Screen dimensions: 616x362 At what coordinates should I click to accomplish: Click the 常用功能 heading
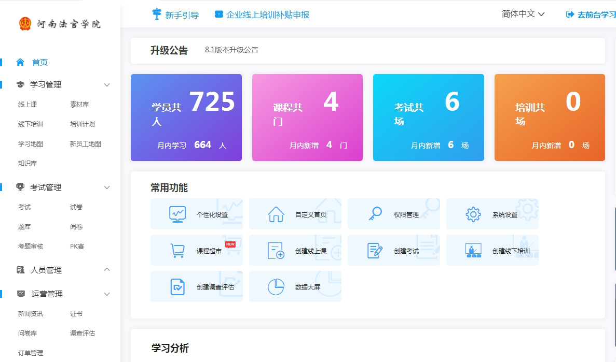point(169,187)
